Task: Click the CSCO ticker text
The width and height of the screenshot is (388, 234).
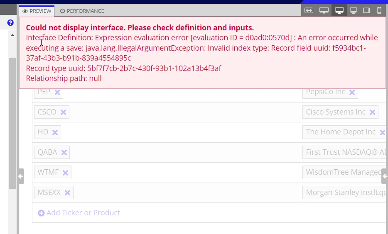Action: click(47, 112)
